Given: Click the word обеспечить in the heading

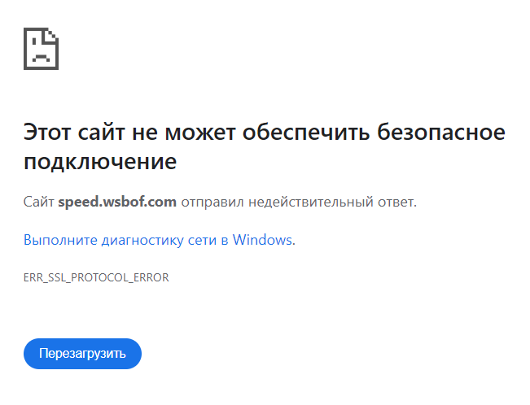Looking at the screenshot, I should pyautogui.click(x=306, y=133).
